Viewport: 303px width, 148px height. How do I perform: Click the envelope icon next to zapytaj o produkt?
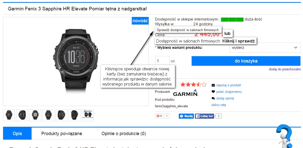[213, 85]
